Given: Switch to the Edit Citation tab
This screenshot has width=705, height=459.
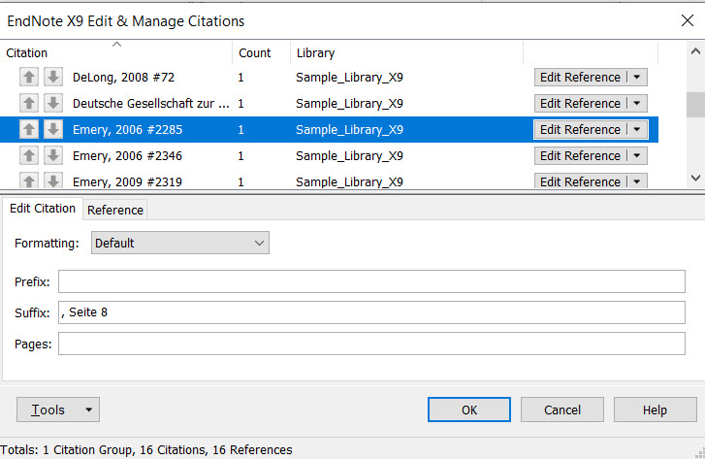Looking at the screenshot, I should (x=43, y=209).
